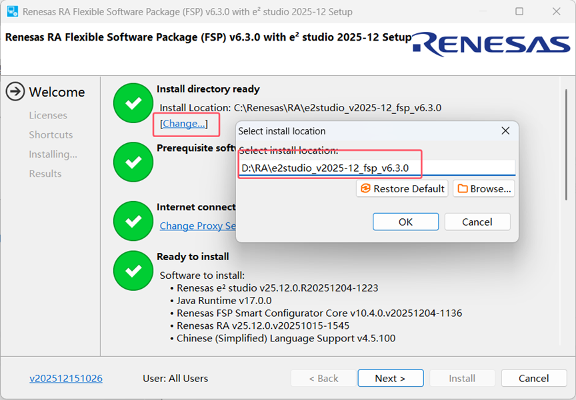Click the Chinese (Simplified) Language Support entry

click(286, 338)
